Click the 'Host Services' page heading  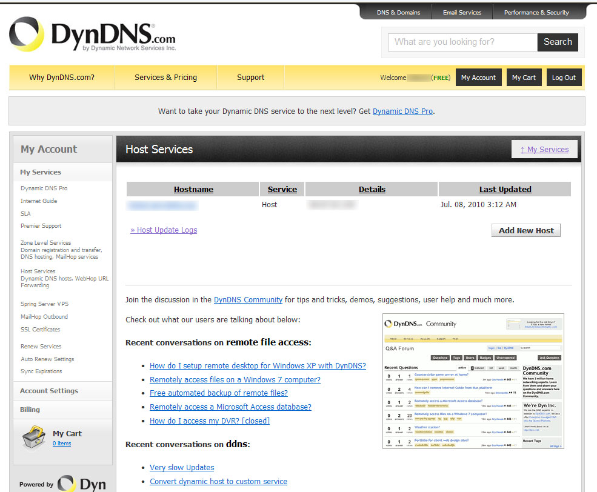[x=159, y=149]
